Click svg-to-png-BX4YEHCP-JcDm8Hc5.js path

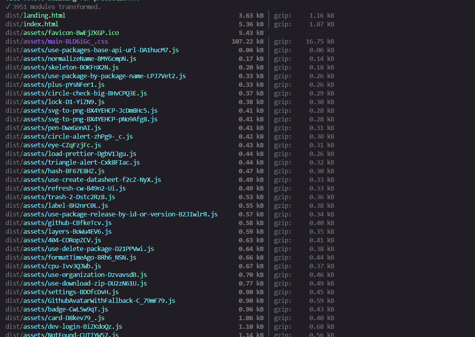point(81,110)
